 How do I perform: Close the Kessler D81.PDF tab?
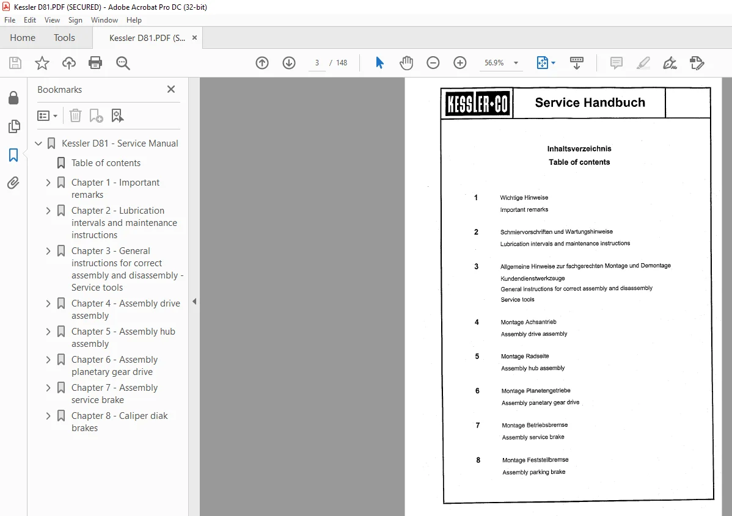[x=195, y=38]
